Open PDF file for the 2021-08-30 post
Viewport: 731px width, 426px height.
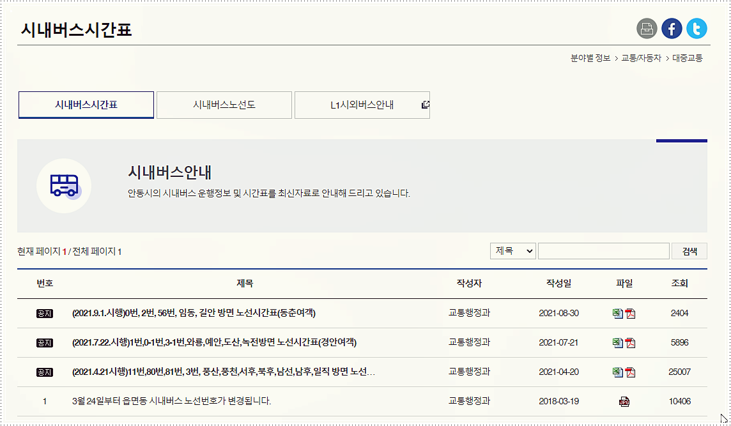[630, 314]
